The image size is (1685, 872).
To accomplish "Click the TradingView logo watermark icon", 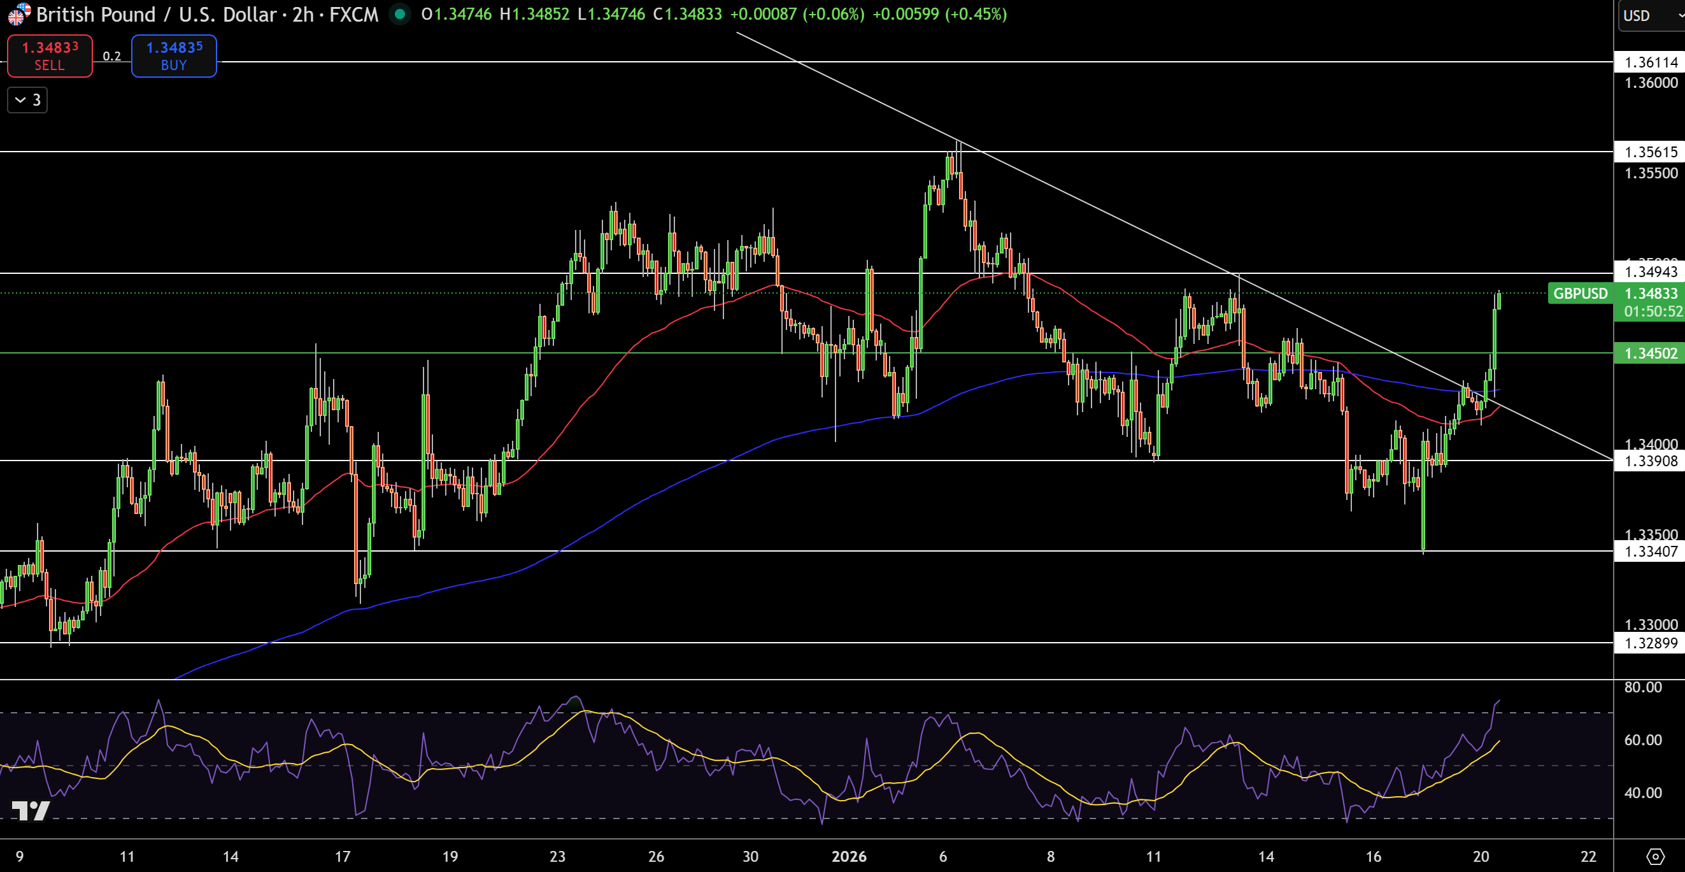I will point(30,810).
